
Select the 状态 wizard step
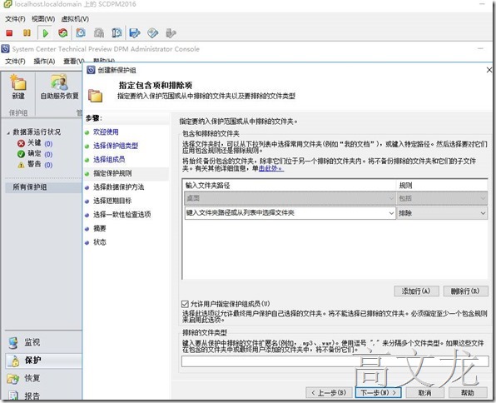[x=100, y=242]
